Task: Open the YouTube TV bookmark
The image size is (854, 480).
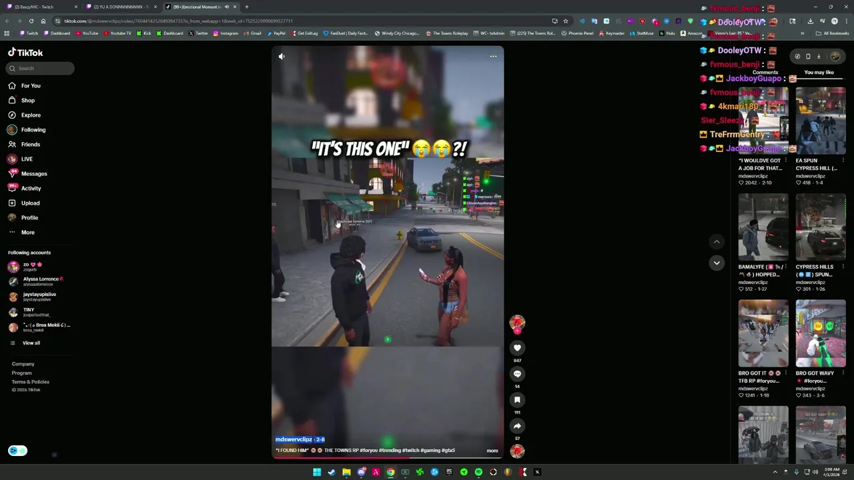Action: click(x=117, y=33)
